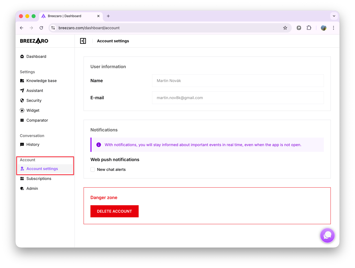Open the Comparator section
This screenshot has height=268, width=355.
tap(37, 120)
